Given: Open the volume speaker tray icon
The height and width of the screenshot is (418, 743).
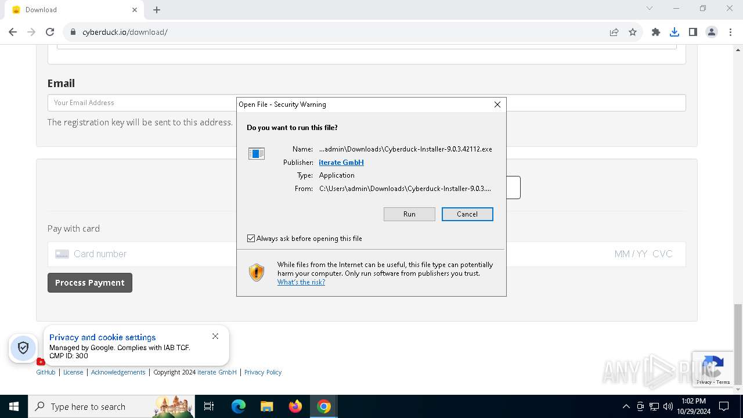Looking at the screenshot, I should click(x=668, y=406).
